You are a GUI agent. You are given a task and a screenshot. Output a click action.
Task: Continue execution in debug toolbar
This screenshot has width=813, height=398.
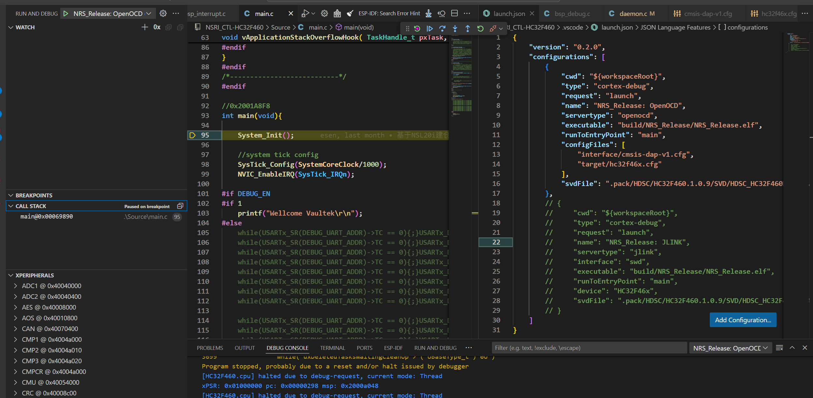click(429, 29)
